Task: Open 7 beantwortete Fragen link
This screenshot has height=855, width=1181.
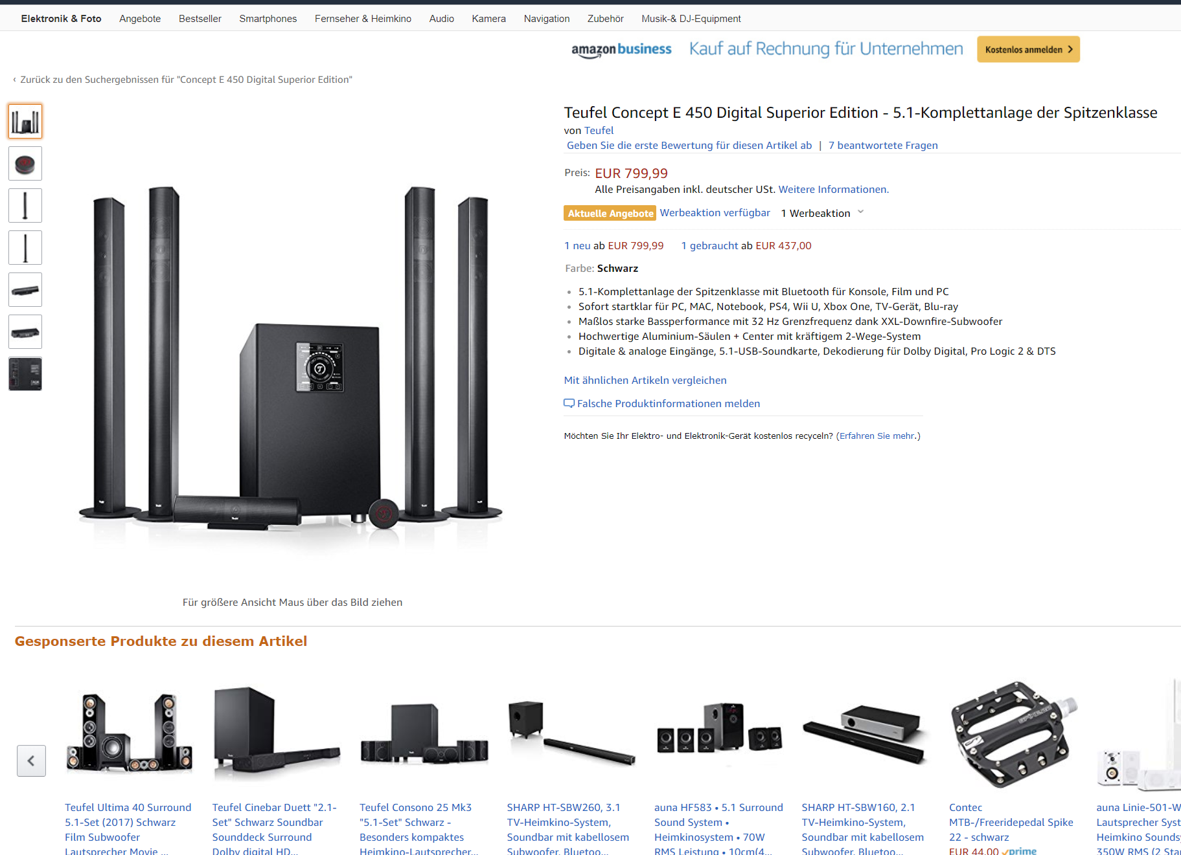Action: pos(883,145)
